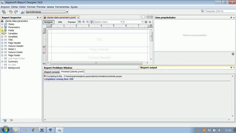Click the designer horizontal scrollbar thumb
This screenshot has width=236, height=133.
[96, 63]
